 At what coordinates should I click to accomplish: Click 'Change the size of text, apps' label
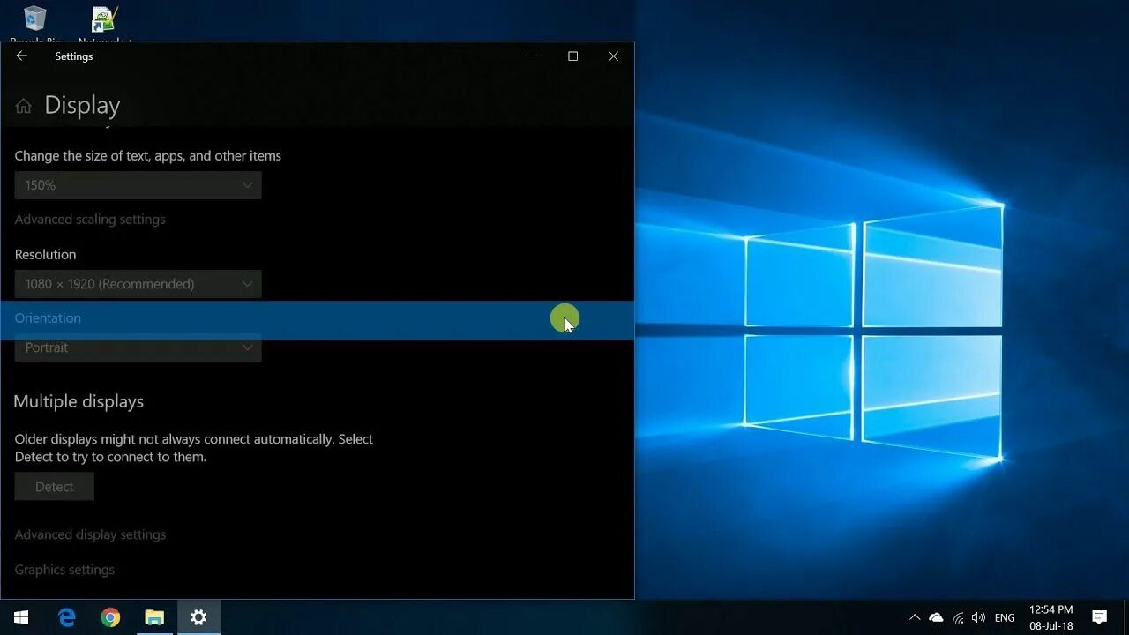click(148, 155)
